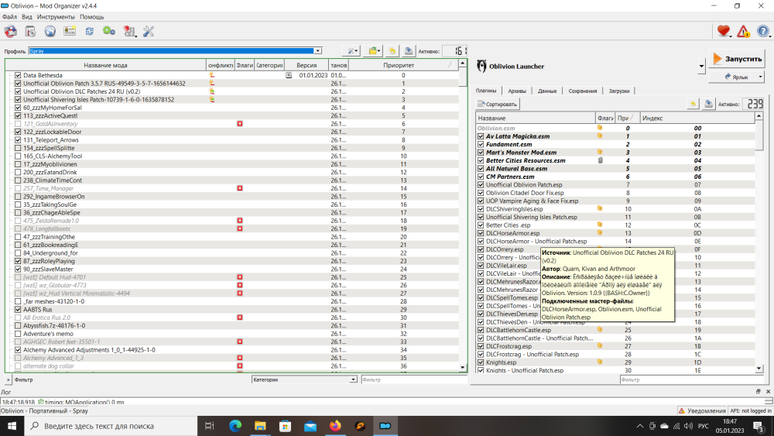Open the folder shortcuts dropdown
The height and width of the screenshot is (436, 774).
point(374,51)
